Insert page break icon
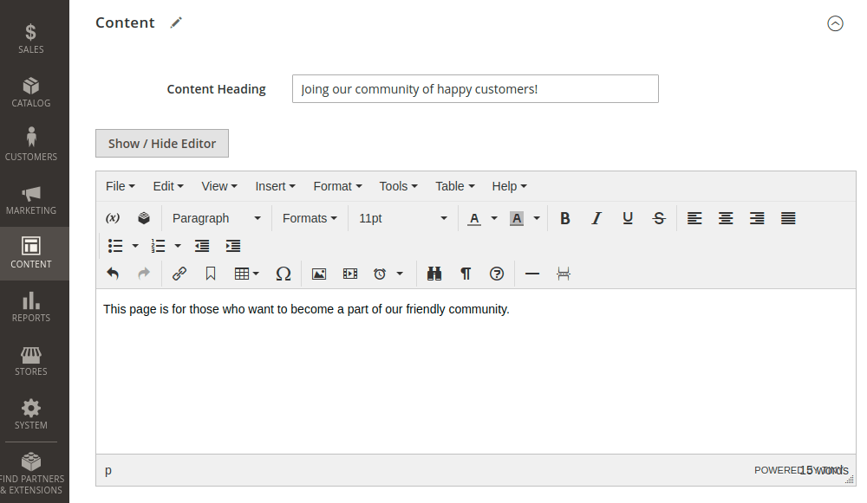The image size is (867, 503). point(564,274)
